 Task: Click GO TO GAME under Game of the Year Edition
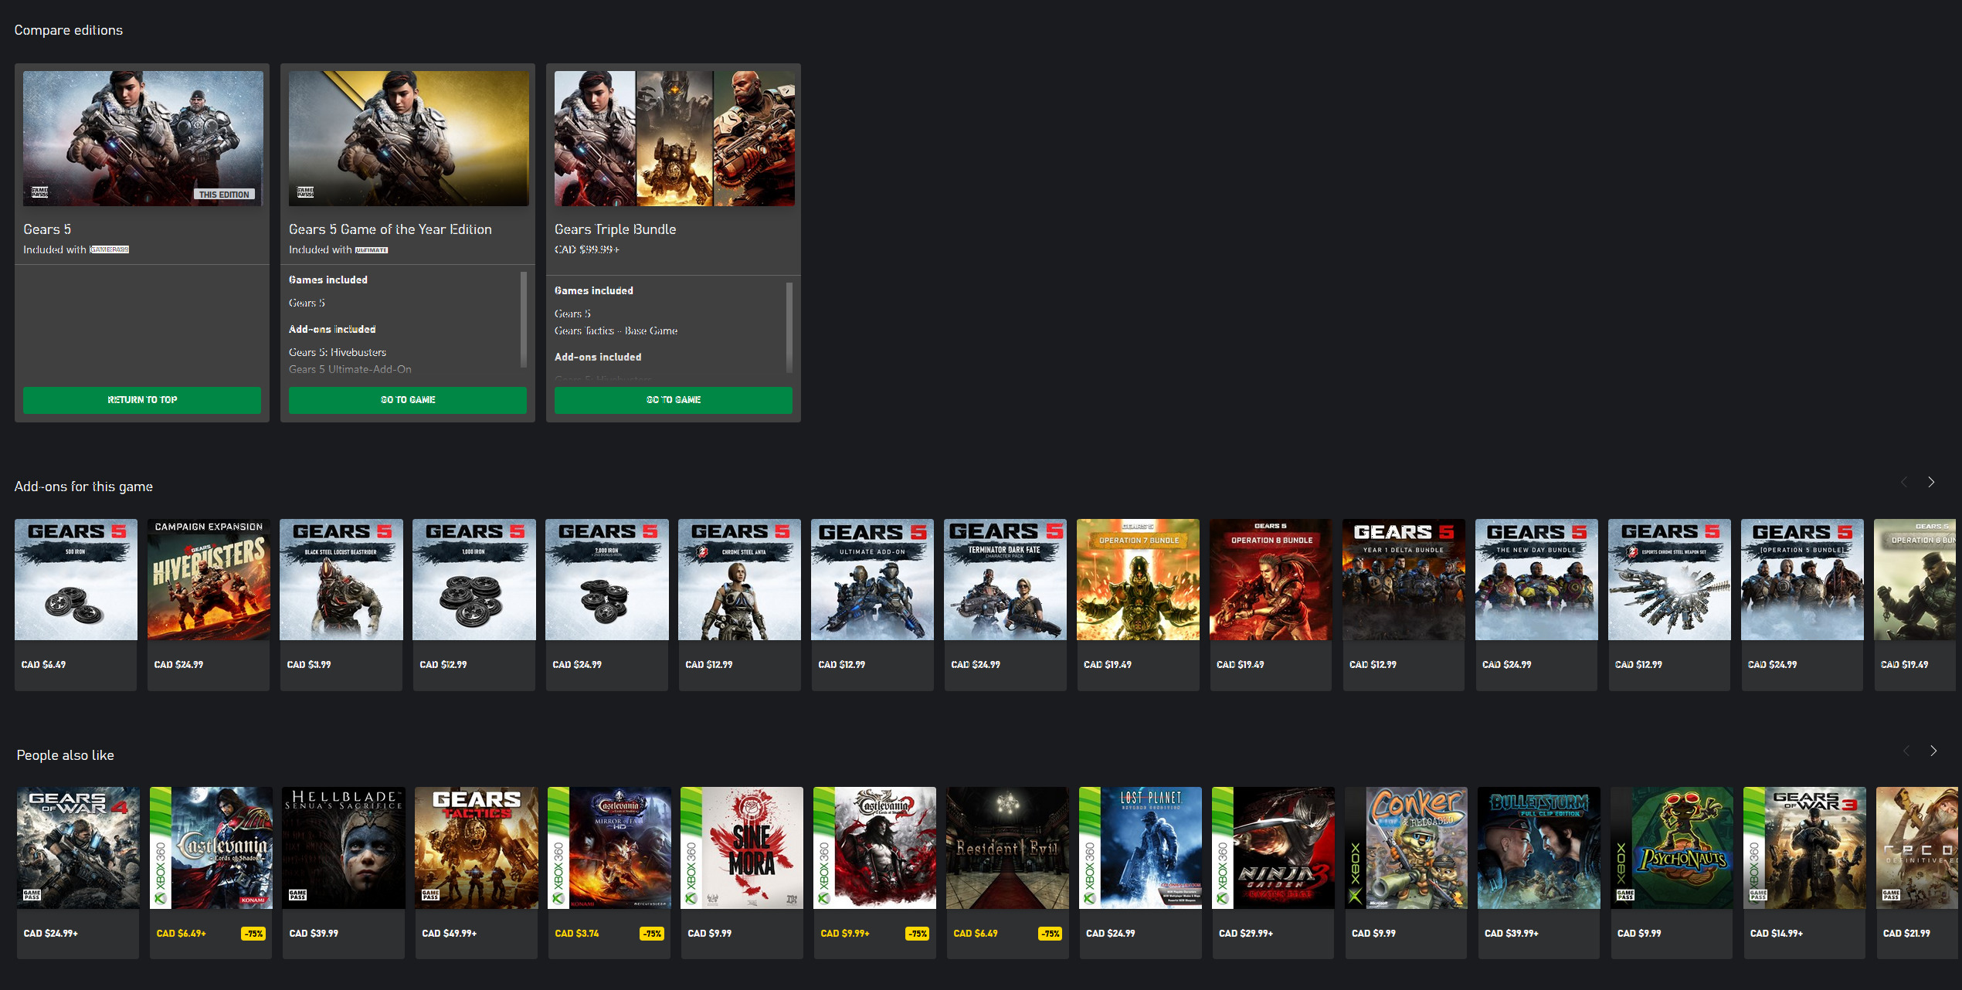[x=408, y=400]
